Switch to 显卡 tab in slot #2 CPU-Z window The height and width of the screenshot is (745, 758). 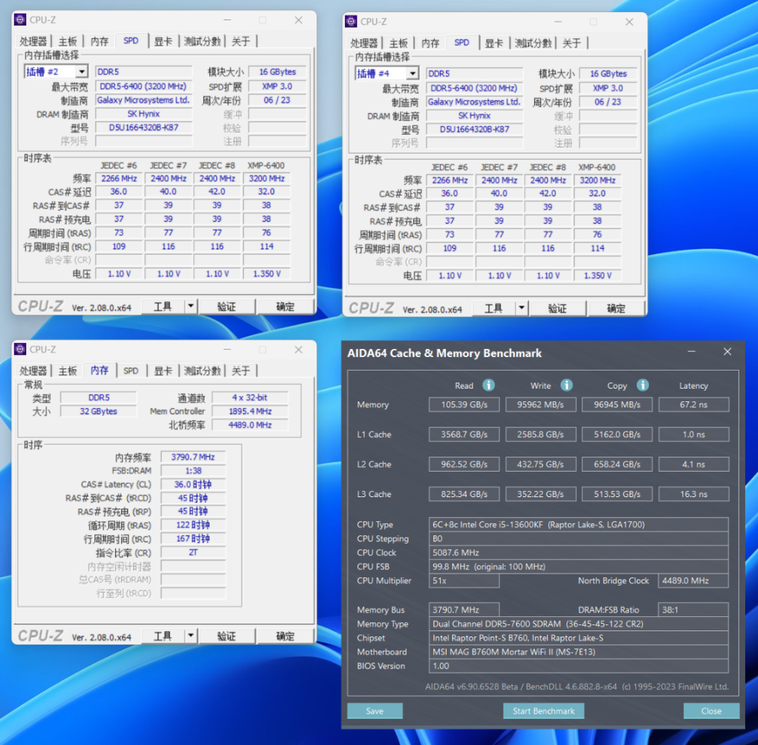(163, 42)
